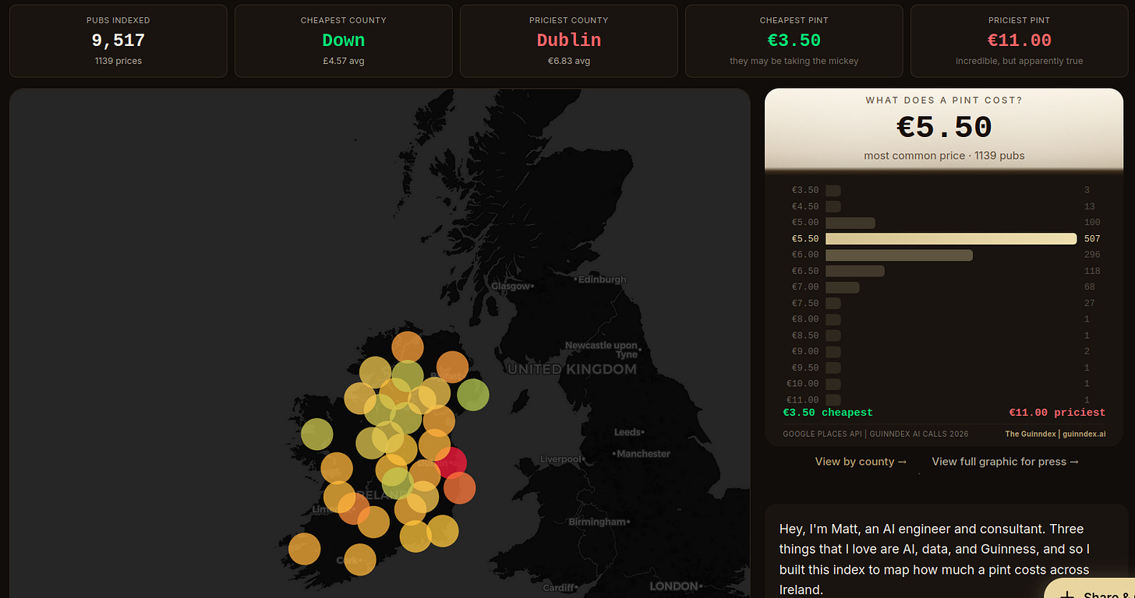Image resolution: width=1135 pixels, height=598 pixels.
Task: Click the "€11.00 priciest" red legend text
Action: 1057,413
